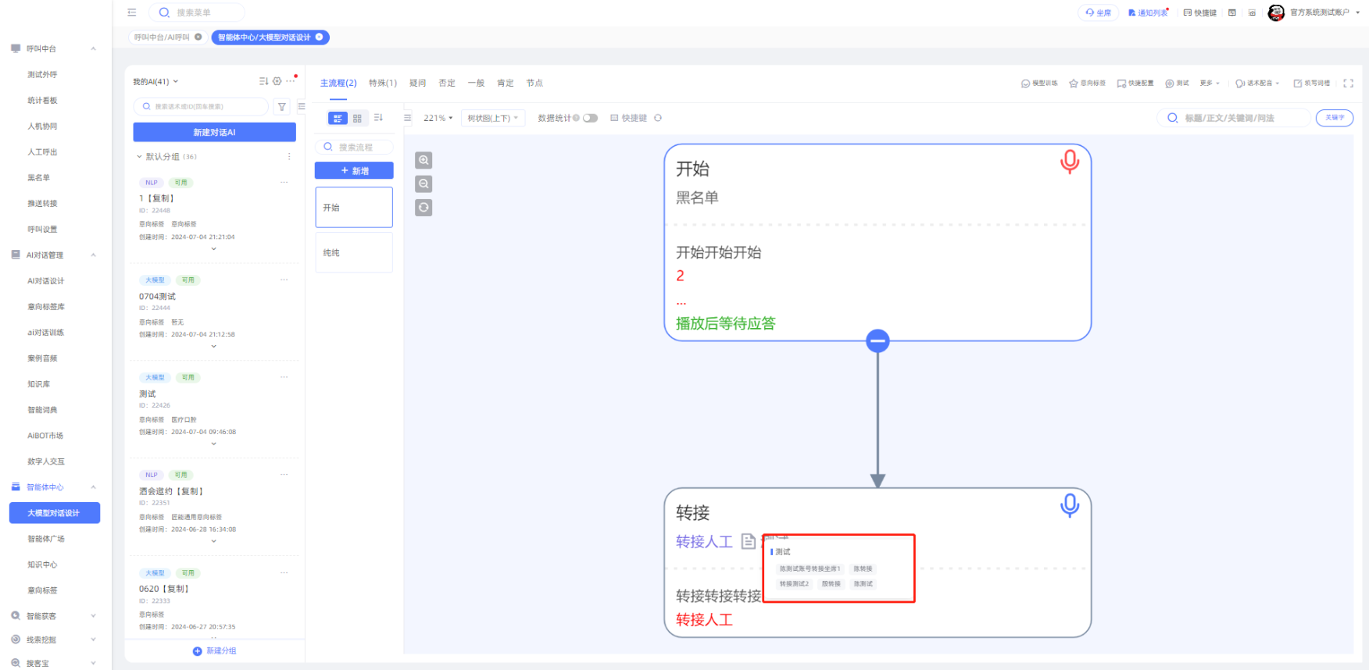
Task: Open the 221% zoom level dropdown
Action: [x=438, y=118]
